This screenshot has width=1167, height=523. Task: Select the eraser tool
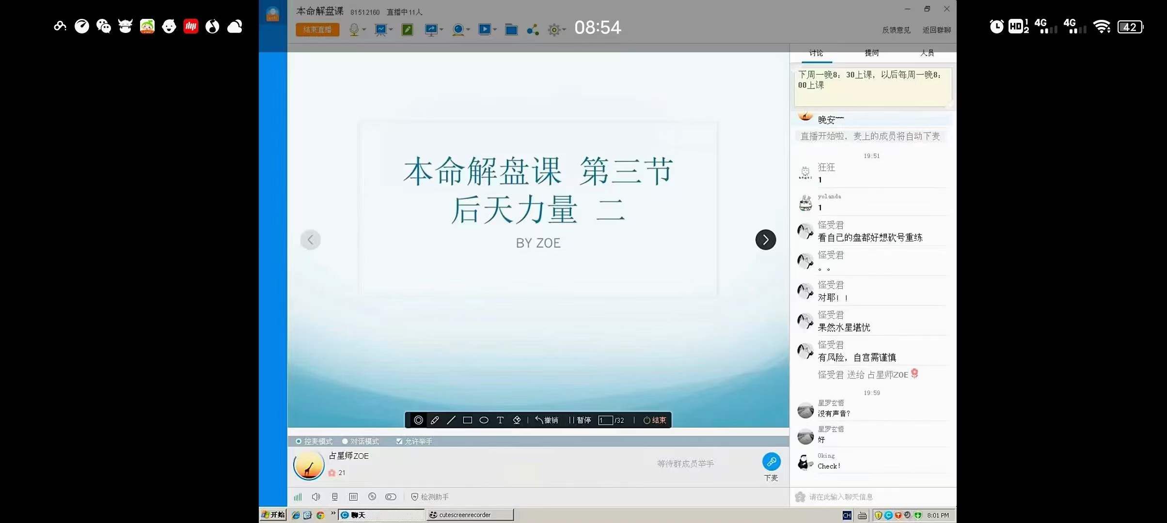(517, 420)
